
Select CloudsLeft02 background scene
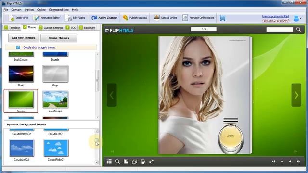click(22, 148)
